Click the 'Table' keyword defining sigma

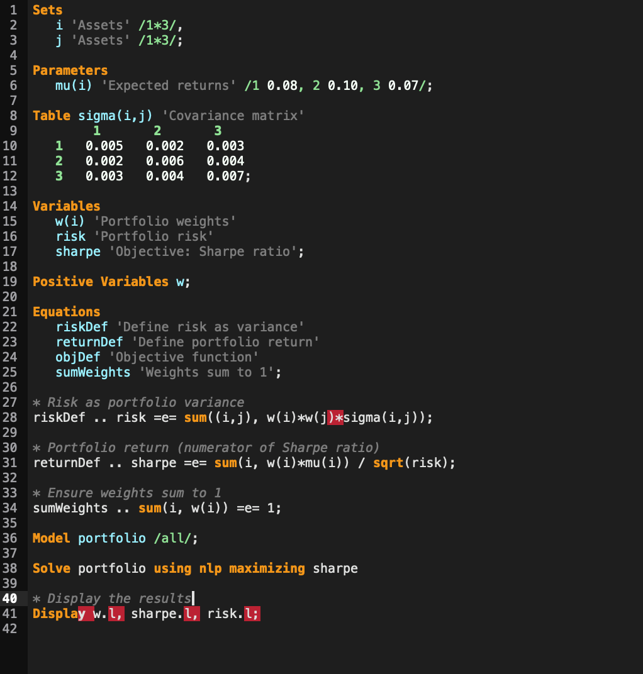coord(52,115)
